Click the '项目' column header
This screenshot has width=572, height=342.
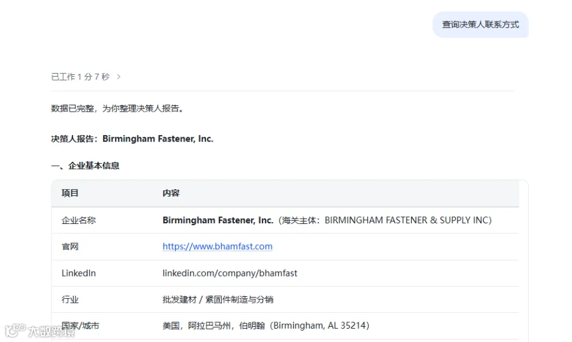70,193
